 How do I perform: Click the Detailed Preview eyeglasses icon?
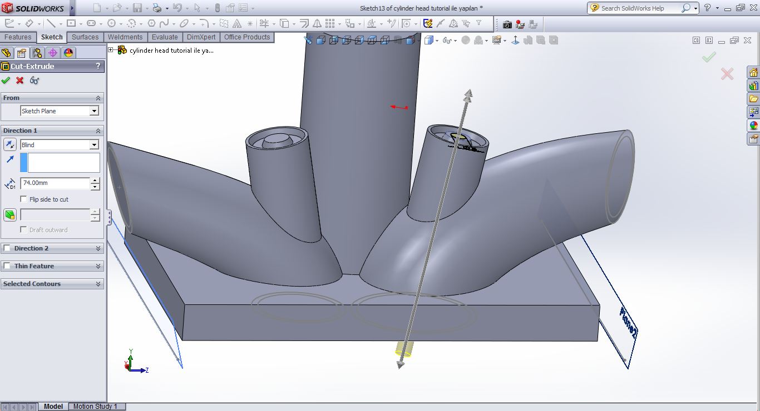[x=34, y=81]
